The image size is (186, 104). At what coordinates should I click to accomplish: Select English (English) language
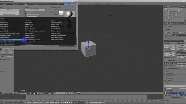pos(4,24)
